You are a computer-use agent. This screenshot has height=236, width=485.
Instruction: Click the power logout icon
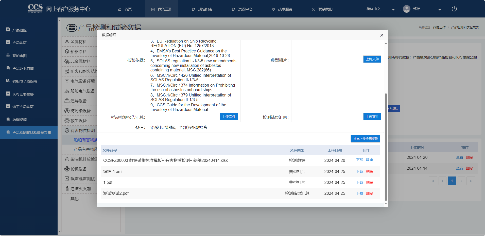click(454, 9)
